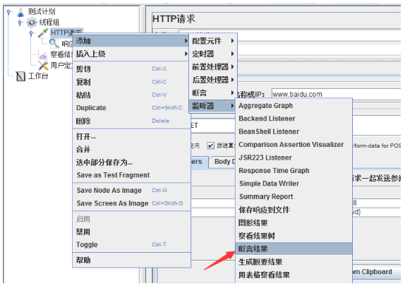The height and width of the screenshot is (286, 405).
Task: Open the 断言 submenu
Action: point(213,93)
